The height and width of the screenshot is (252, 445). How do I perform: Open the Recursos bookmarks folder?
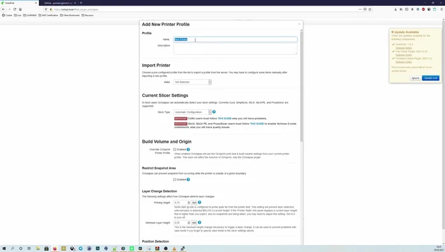click(88, 15)
